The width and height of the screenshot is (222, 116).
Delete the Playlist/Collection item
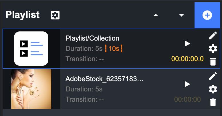(213, 61)
